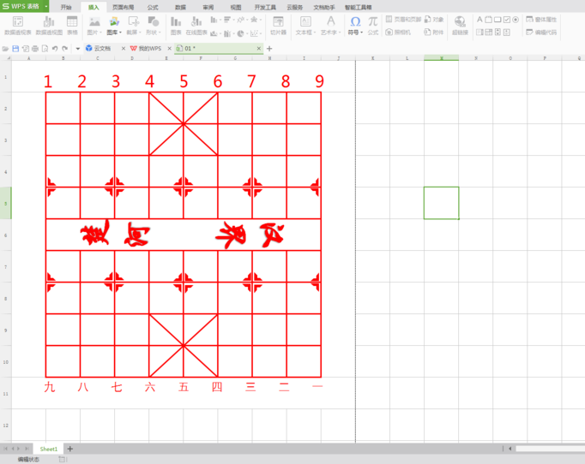Insert a slicer (切片器)
The height and width of the screenshot is (464, 585).
278,26
